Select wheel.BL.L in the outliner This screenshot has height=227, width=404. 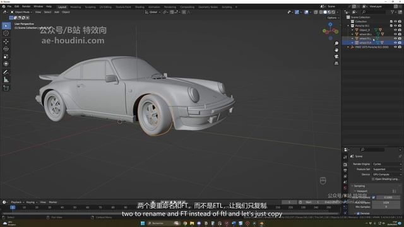[366, 34]
